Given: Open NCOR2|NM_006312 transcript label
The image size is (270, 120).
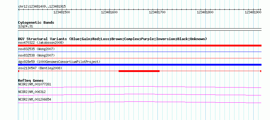Looking at the screenshot, I should pos(32,92).
